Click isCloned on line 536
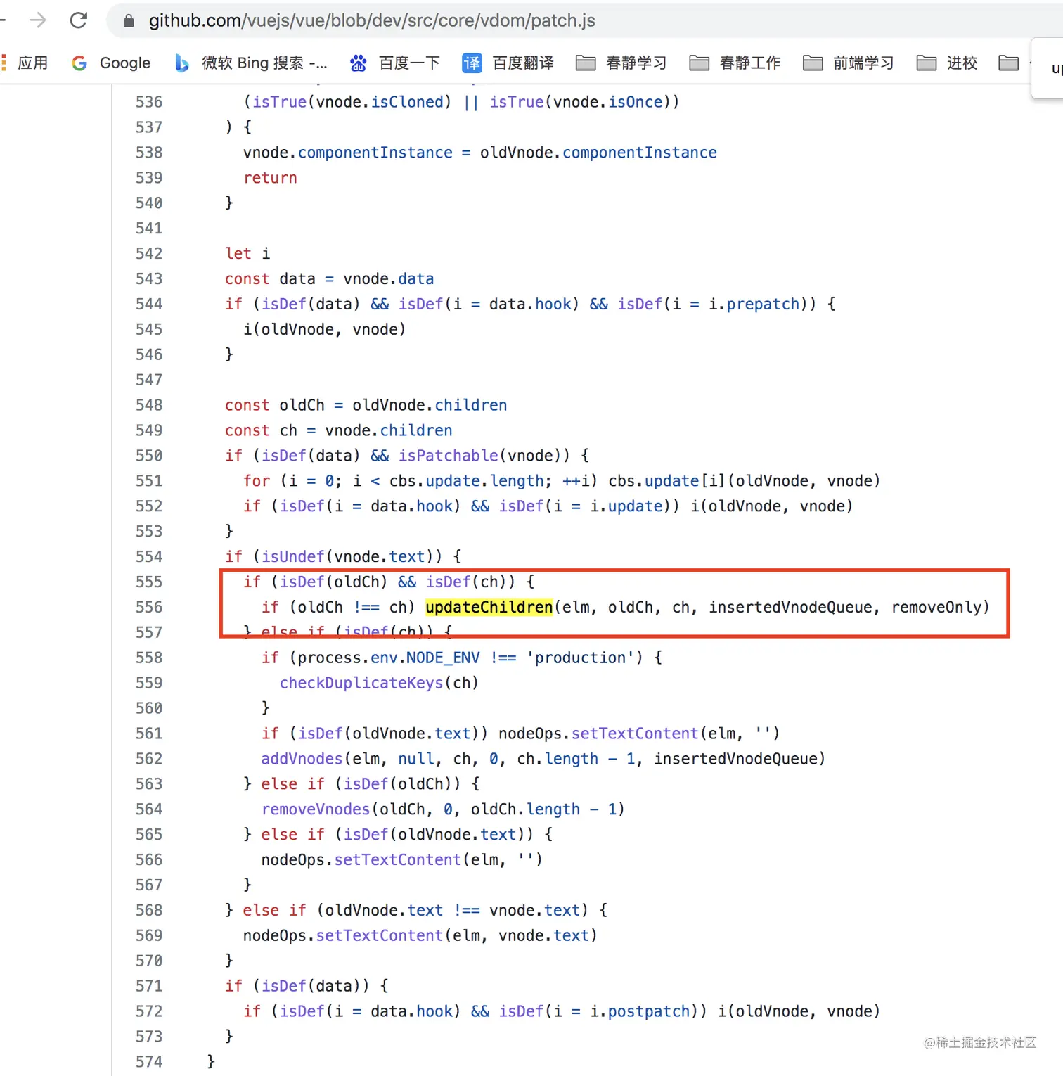The width and height of the screenshot is (1063, 1076). point(408,102)
